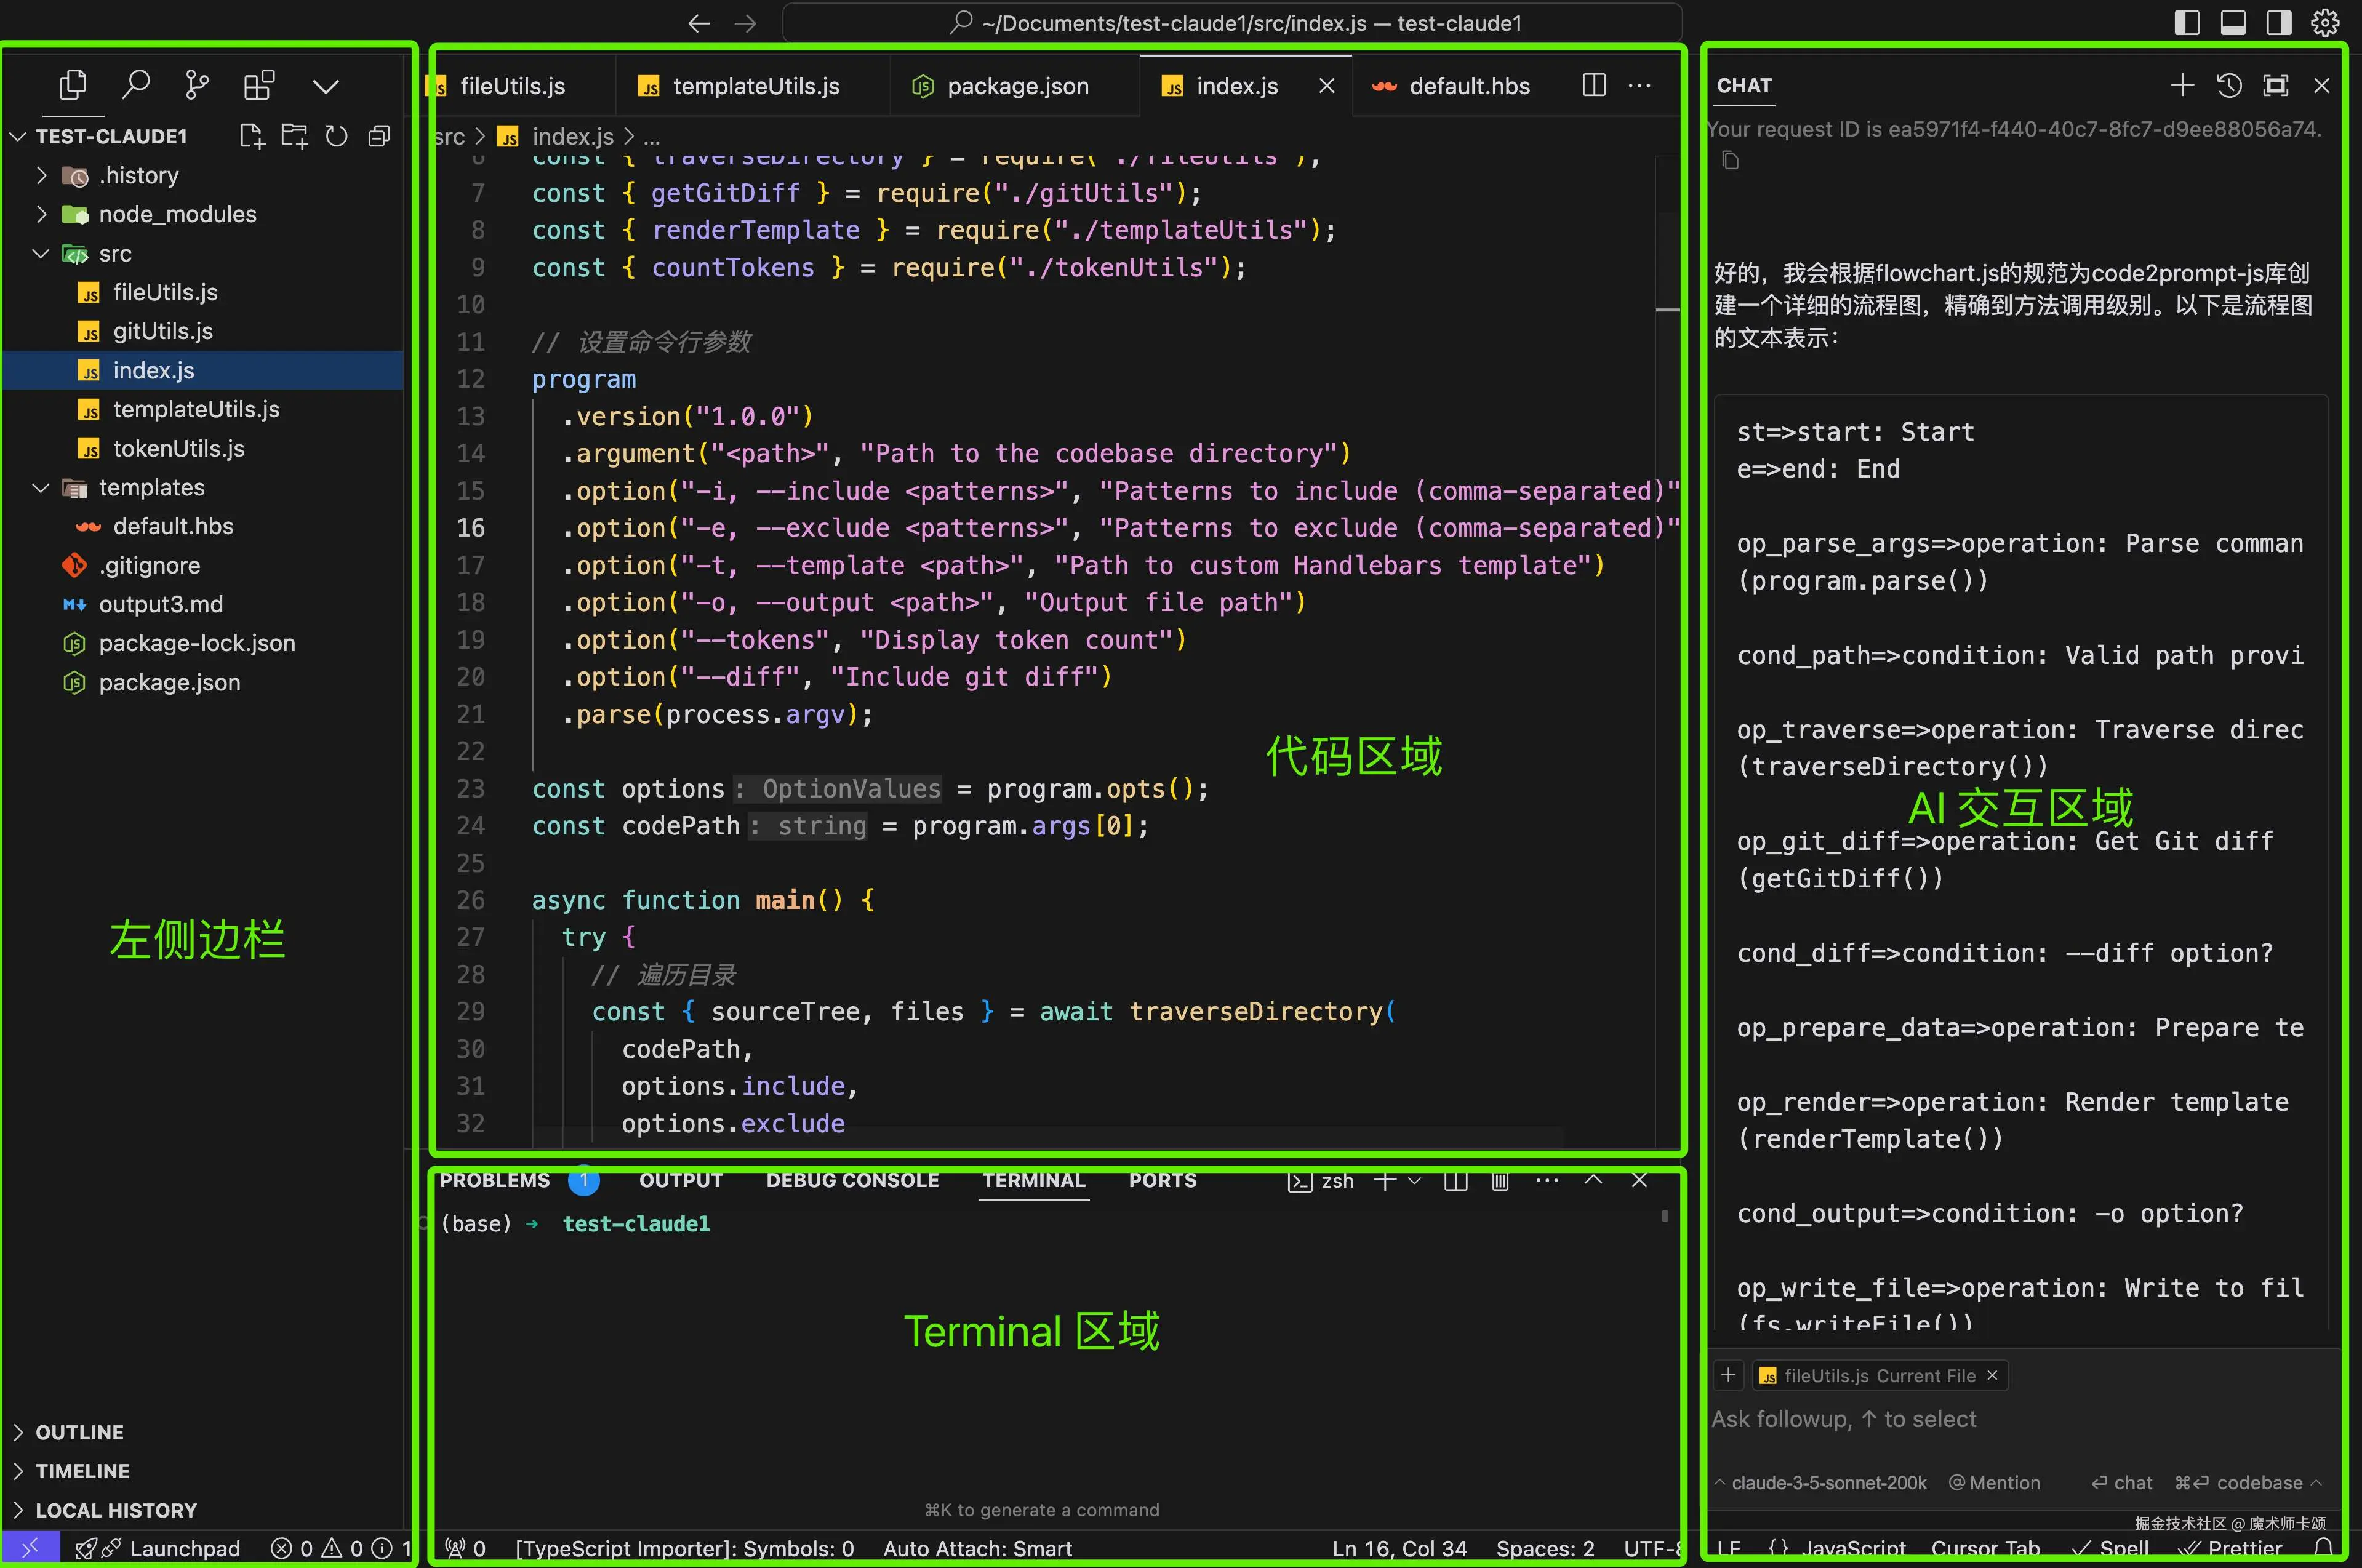
Task: Show previous chats history icon
Action: click(2229, 86)
